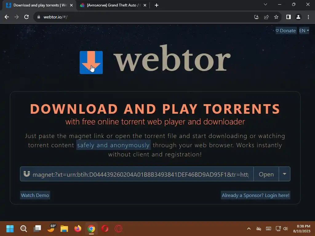Open network settings tray icon
This screenshot has width=315, height=236.
point(278,229)
